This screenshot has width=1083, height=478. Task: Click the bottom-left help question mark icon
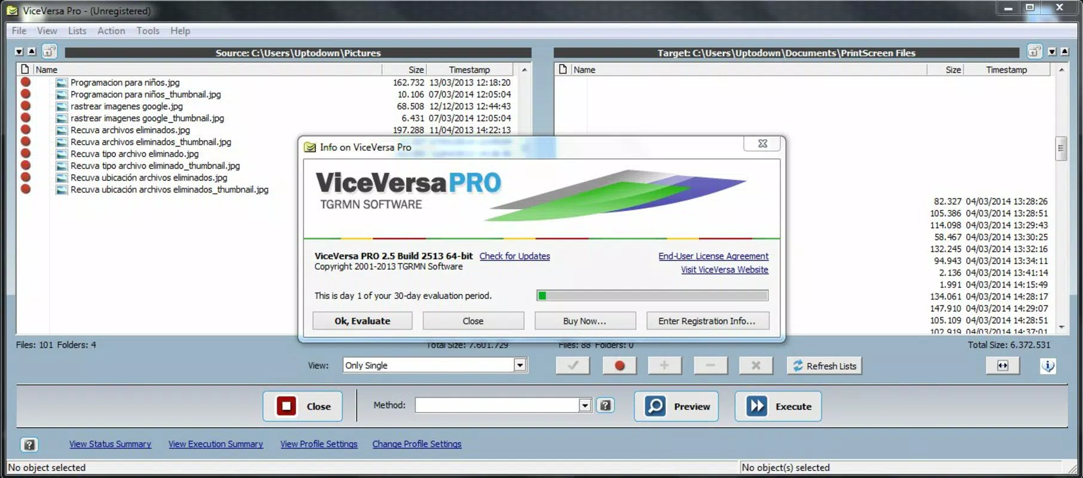[29, 445]
